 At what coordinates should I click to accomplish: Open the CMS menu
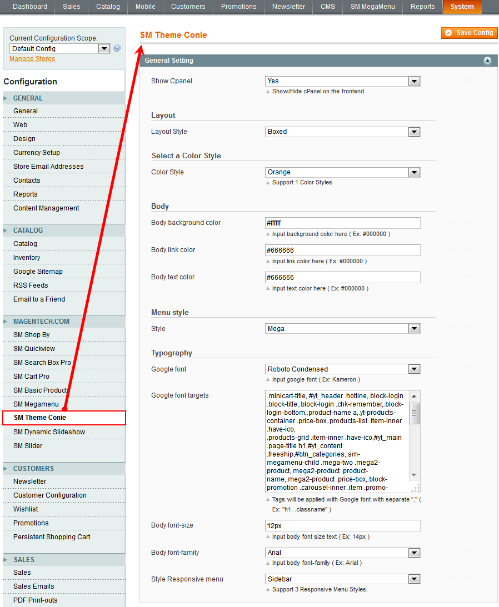coord(327,7)
